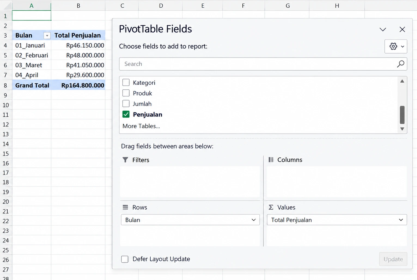Viewport: 417px width, 280px height.
Task: Click the Search fields input box
Action: coord(263,64)
